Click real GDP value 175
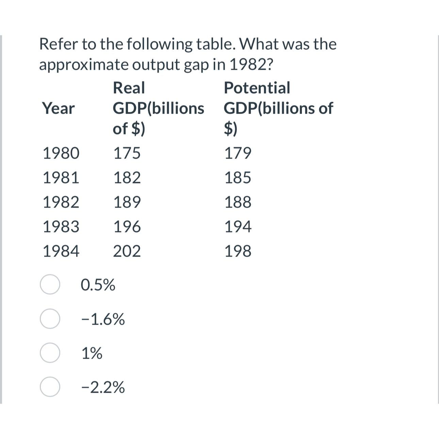The image size is (439, 439). point(127,153)
